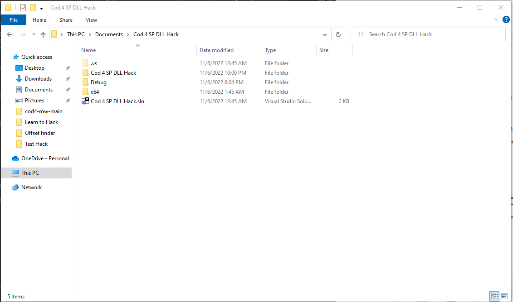The height and width of the screenshot is (302, 513).
Task: Sort by the Size column header
Action: pyautogui.click(x=334, y=50)
